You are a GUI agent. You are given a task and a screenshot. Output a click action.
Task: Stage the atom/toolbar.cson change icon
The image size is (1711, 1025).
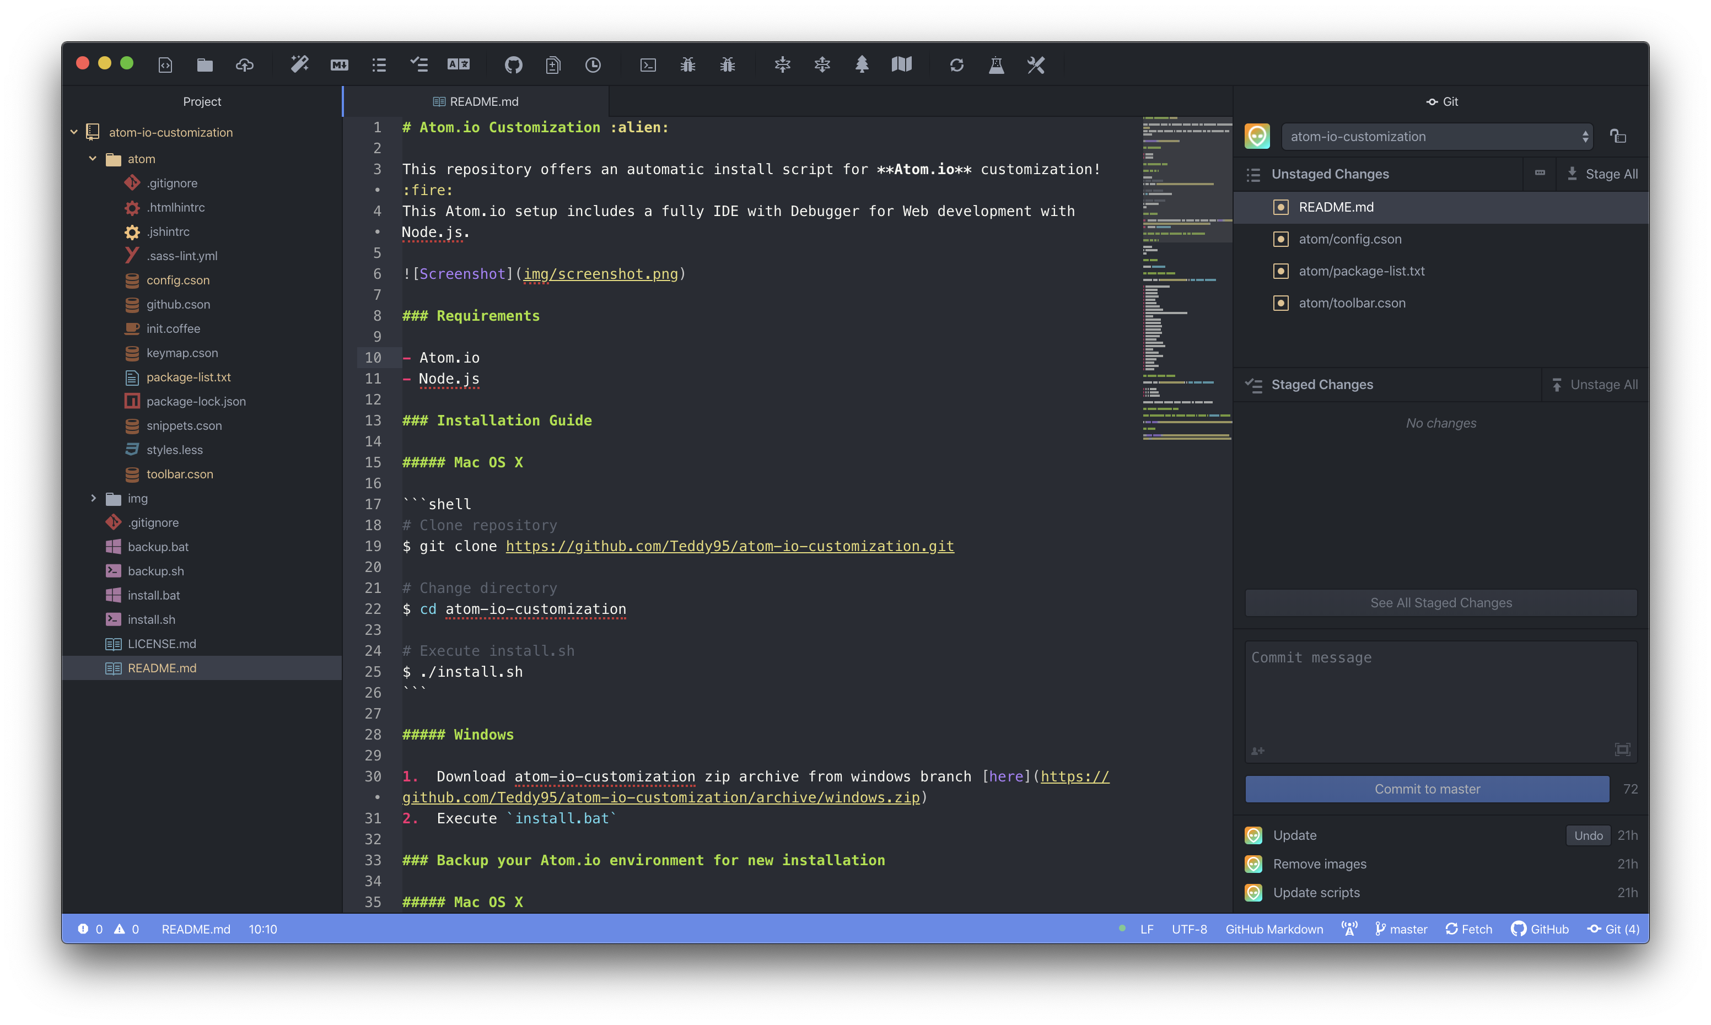tap(1280, 303)
